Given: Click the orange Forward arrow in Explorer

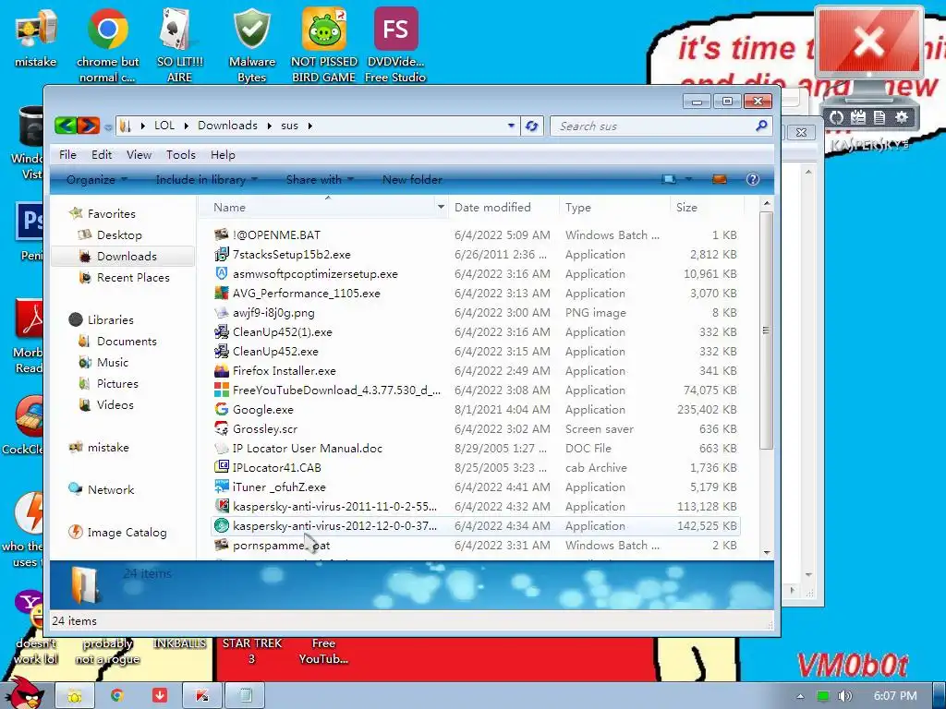Looking at the screenshot, I should pos(88,126).
